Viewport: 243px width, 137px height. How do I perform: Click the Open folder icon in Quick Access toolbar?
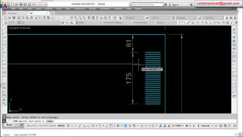(17, 5)
